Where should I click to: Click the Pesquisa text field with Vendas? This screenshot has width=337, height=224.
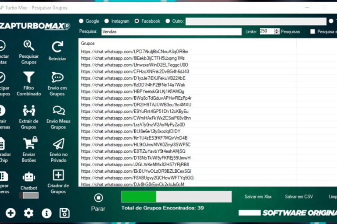pos(171,31)
